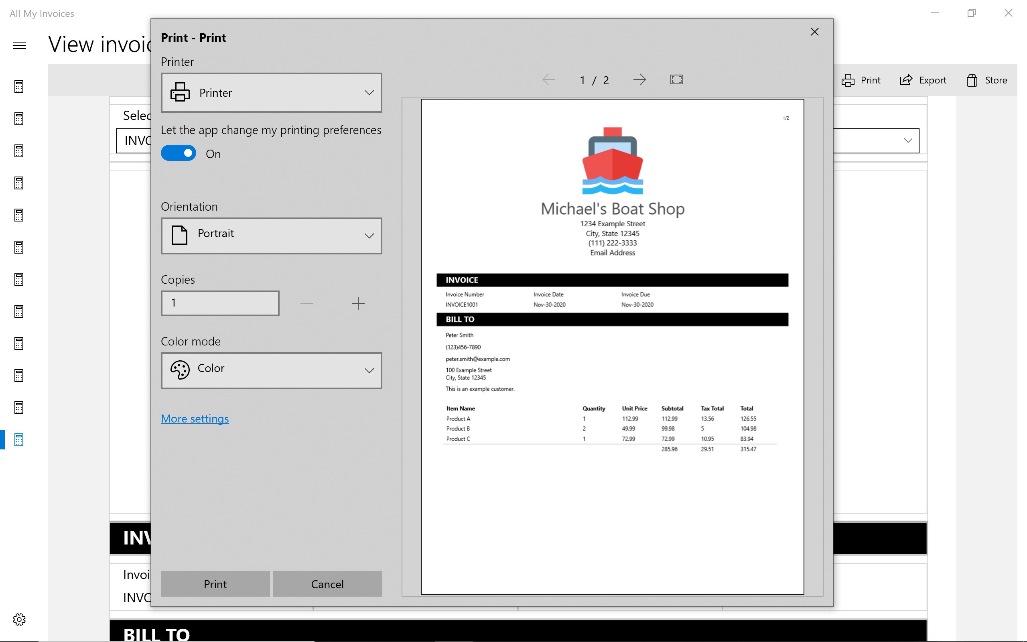The image size is (1027, 642).
Task: Go to the next preview page arrow
Action: point(640,79)
